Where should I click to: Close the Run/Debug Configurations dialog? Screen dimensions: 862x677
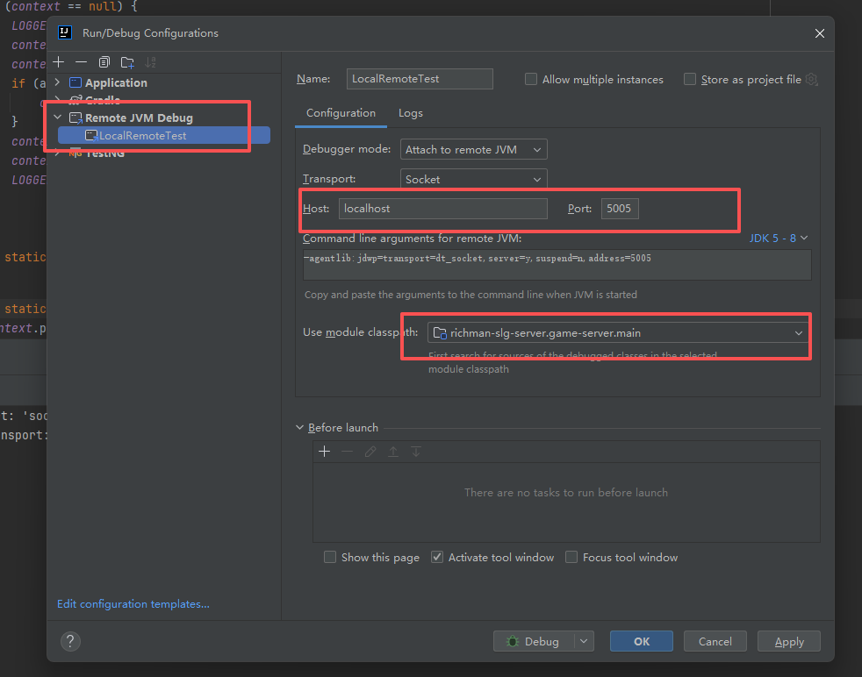pos(820,33)
